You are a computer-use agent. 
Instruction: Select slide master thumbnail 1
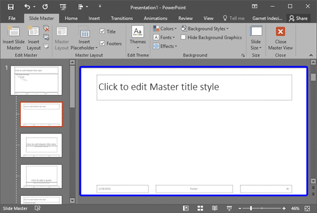tap(36, 81)
